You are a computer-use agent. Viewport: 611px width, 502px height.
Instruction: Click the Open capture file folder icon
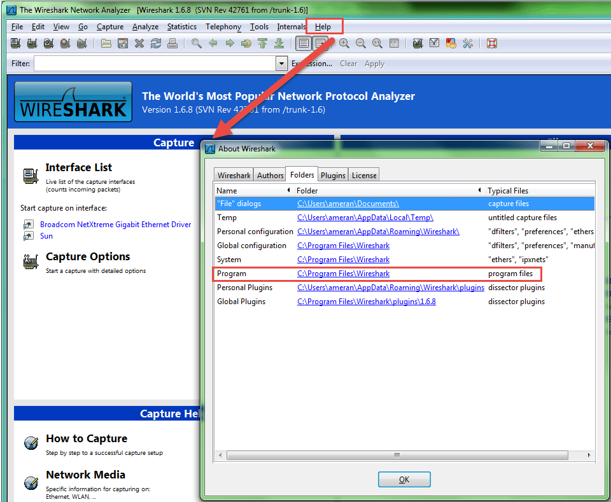106,43
